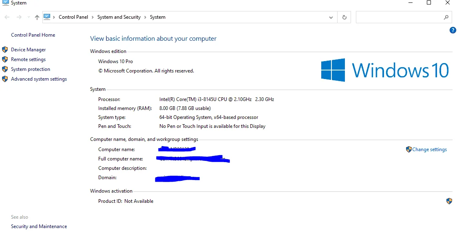Click the shield icon in Windows activation

click(x=449, y=201)
